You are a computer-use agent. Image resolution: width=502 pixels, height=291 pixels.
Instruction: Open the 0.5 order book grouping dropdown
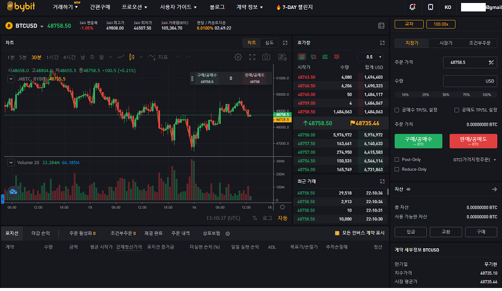pos(370,57)
